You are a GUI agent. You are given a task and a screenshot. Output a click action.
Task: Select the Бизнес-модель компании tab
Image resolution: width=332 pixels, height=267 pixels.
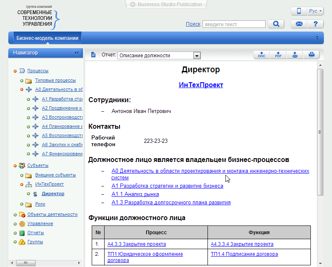click(47, 38)
